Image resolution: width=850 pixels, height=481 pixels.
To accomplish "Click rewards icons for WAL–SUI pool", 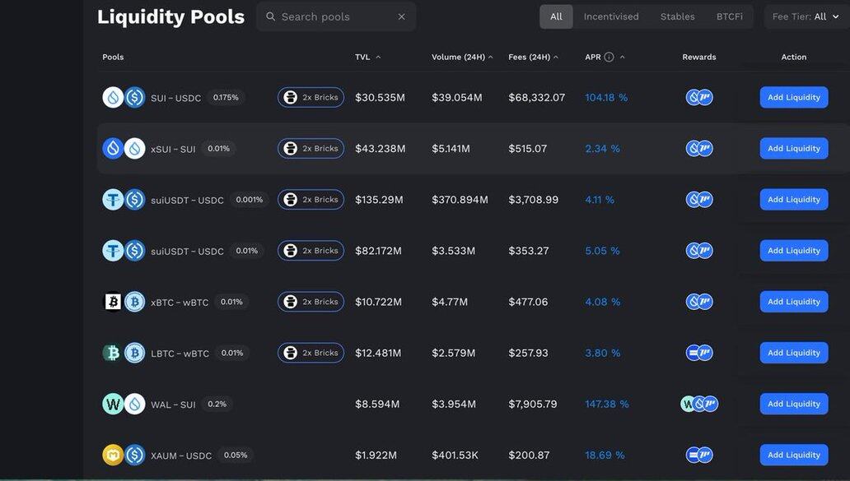I will [699, 404].
